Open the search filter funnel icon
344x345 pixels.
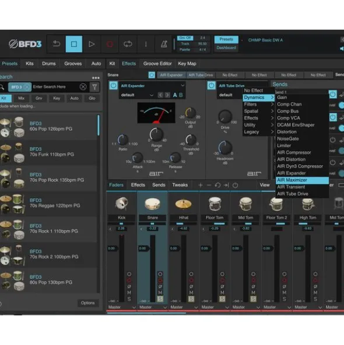94,87
